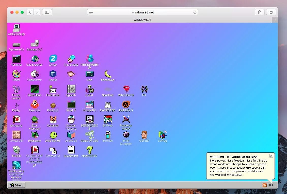Play the Star Wars.avi file
The image size is (287, 194).
pyautogui.click(x=35, y=120)
